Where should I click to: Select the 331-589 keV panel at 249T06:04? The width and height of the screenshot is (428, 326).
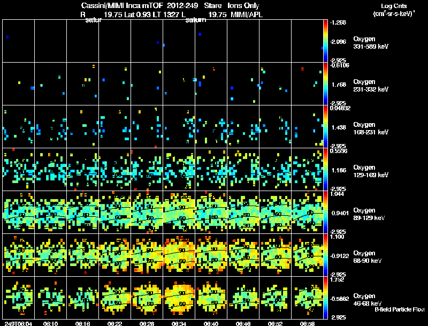(19, 41)
